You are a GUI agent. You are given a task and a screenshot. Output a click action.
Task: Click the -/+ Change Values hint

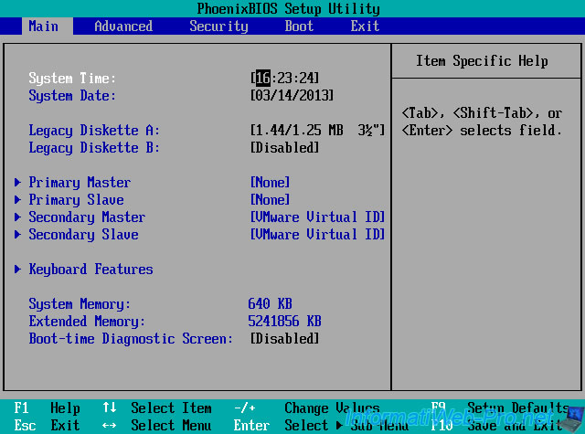coord(307,408)
